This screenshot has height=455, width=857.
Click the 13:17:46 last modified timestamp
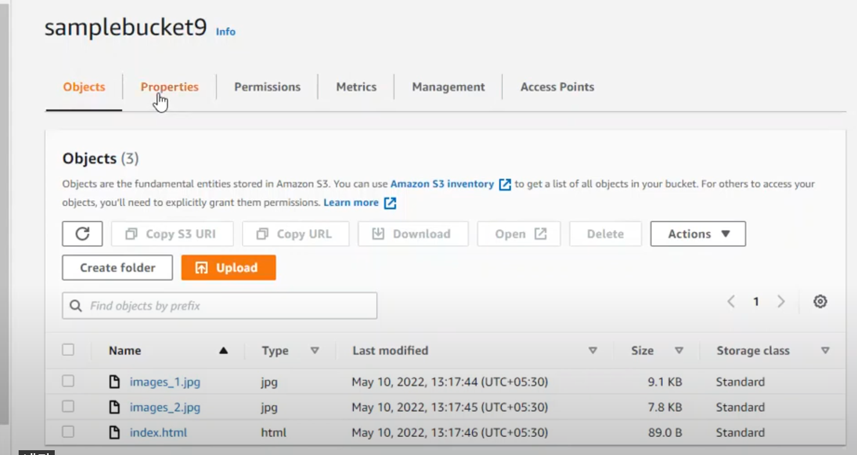click(x=450, y=432)
